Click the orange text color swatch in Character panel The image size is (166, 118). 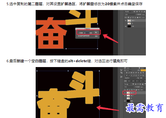pos(143,70)
